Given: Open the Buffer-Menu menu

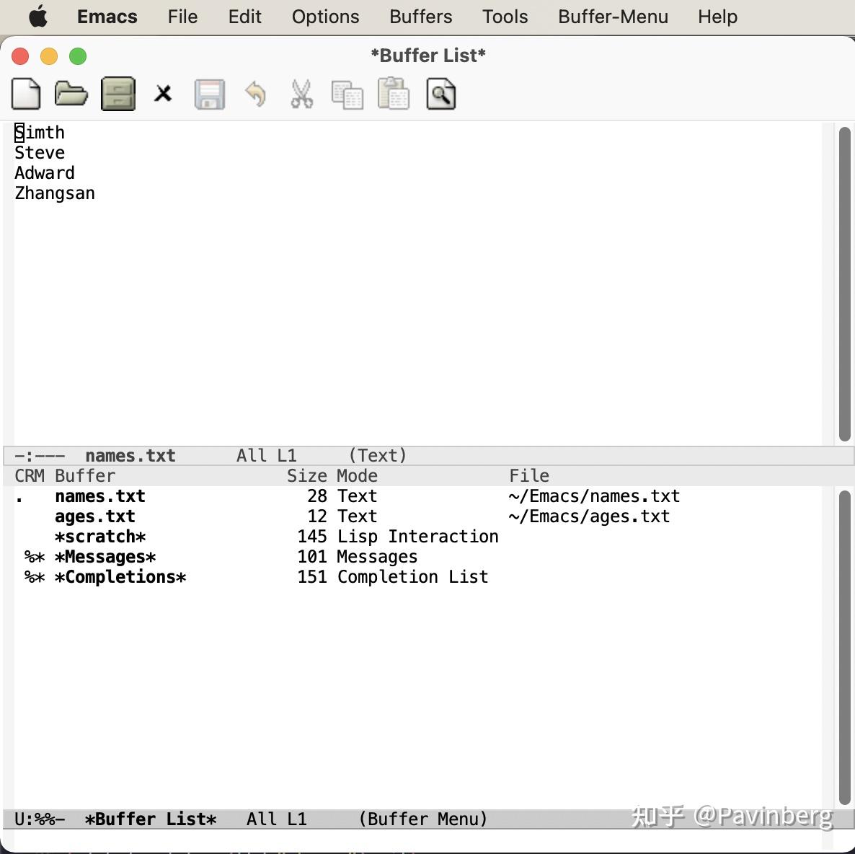Looking at the screenshot, I should point(612,17).
